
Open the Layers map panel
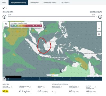pyautogui.click(x=6, y=24)
